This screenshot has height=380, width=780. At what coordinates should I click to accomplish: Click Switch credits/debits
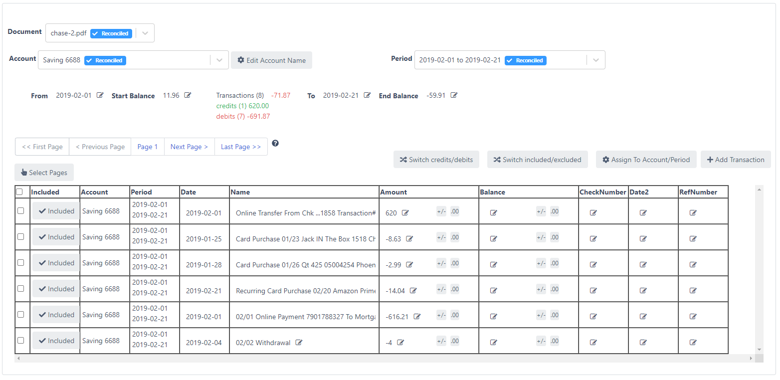436,159
